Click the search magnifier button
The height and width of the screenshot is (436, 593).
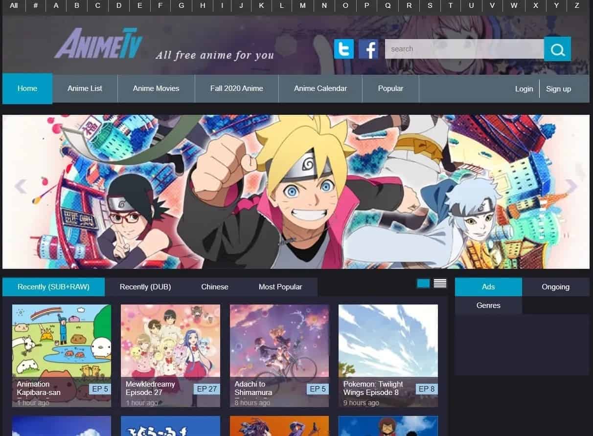tap(557, 49)
